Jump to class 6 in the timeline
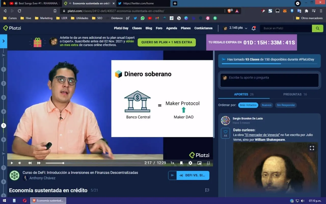This screenshot has width=326, height=204. 4,139
